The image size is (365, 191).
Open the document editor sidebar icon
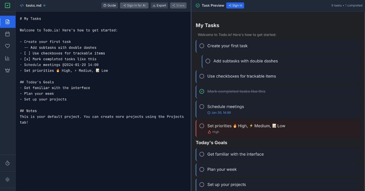point(8,22)
